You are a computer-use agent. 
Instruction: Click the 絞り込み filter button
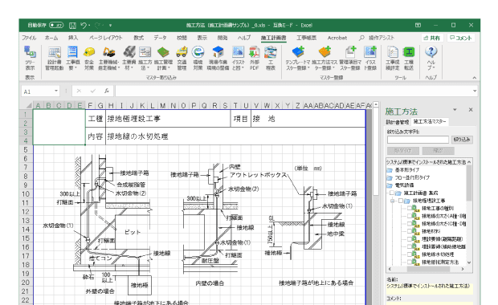(462, 140)
